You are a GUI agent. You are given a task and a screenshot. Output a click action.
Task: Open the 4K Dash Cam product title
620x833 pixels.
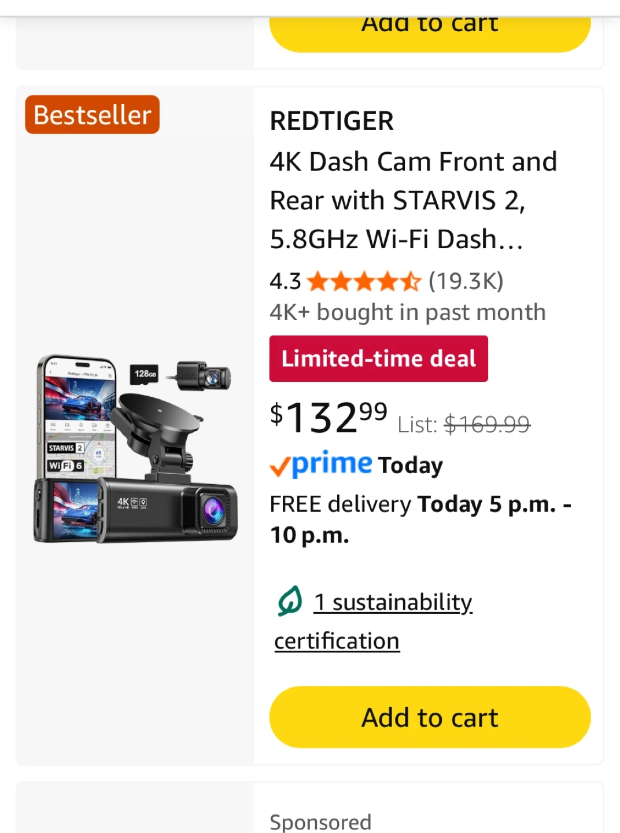pyautogui.click(x=413, y=200)
